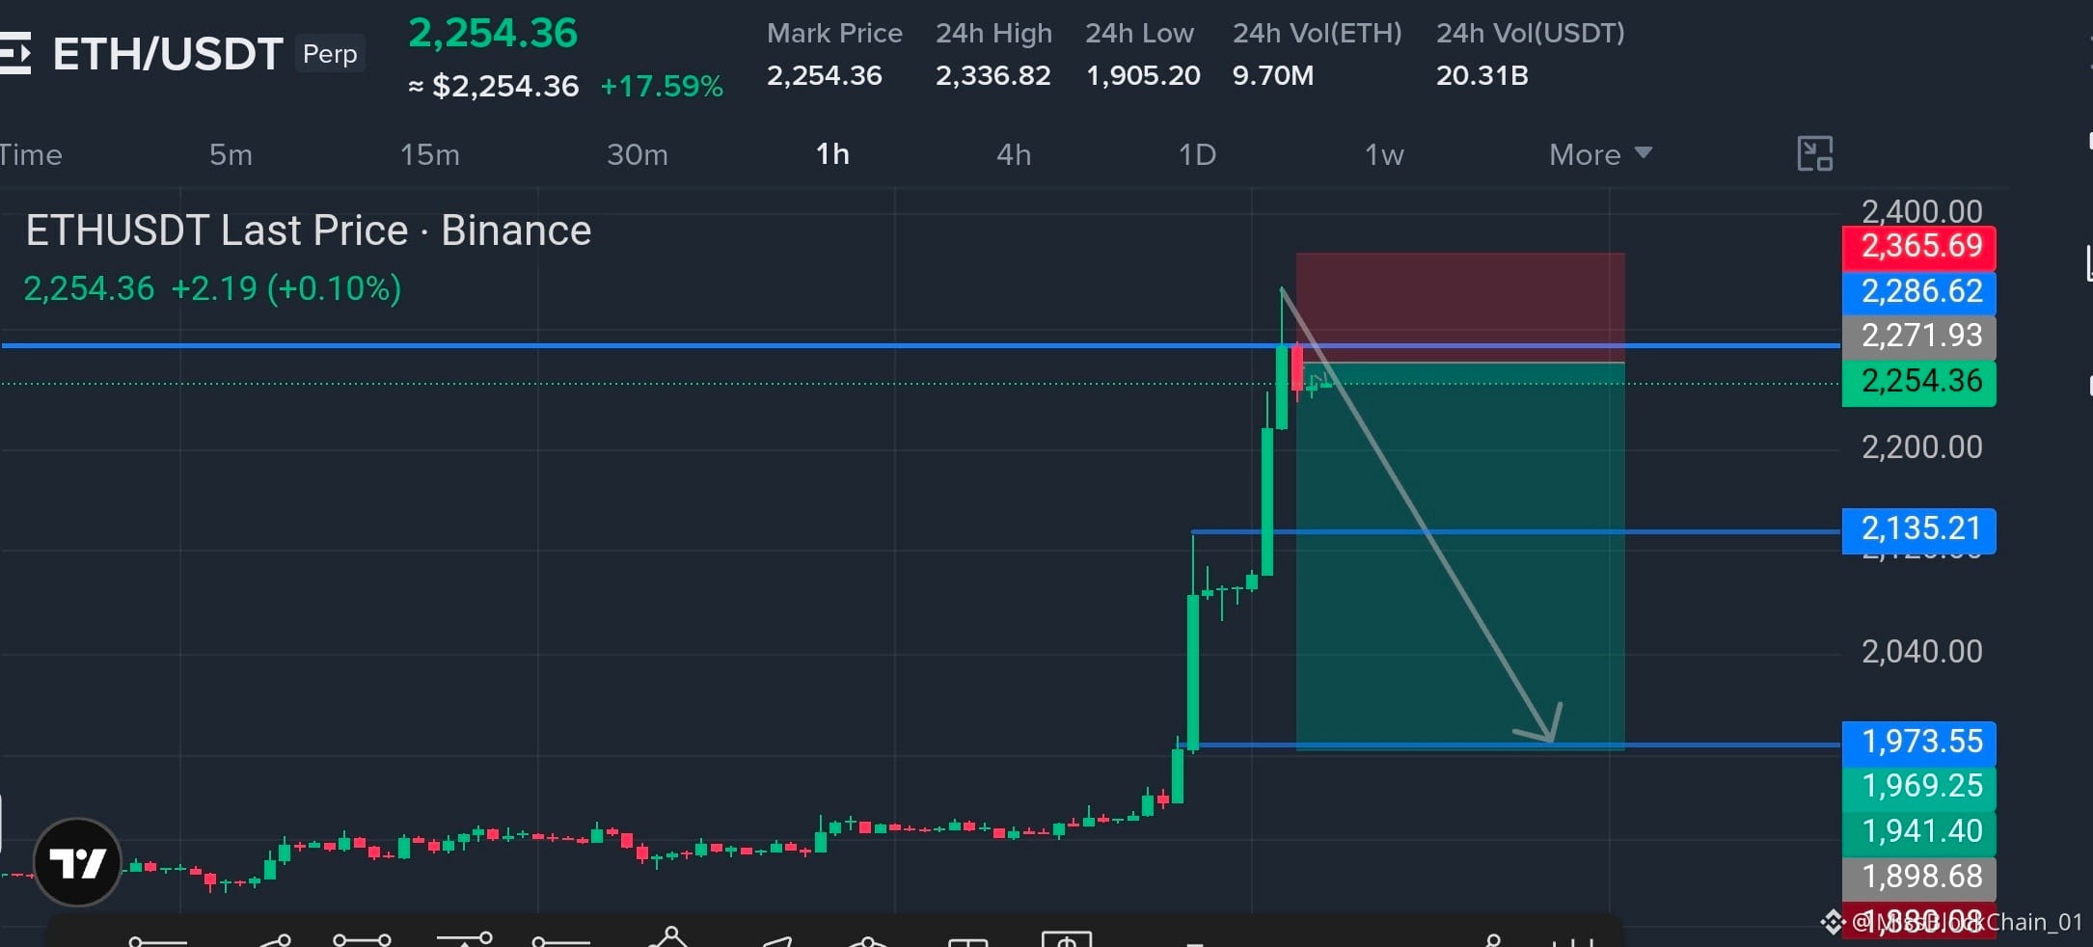Tap the 2,040.00 price axis label
2093x947 pixels.
1921,652
